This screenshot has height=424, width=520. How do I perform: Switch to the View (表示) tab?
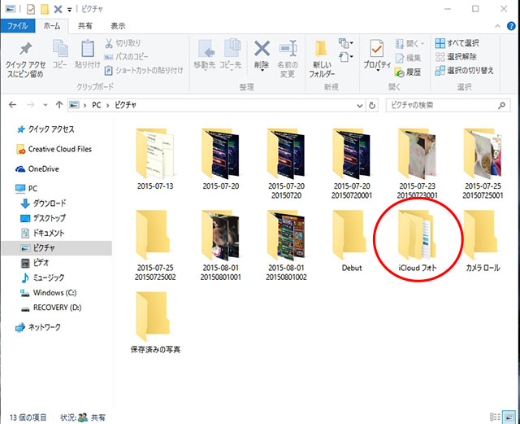point(118,26)
